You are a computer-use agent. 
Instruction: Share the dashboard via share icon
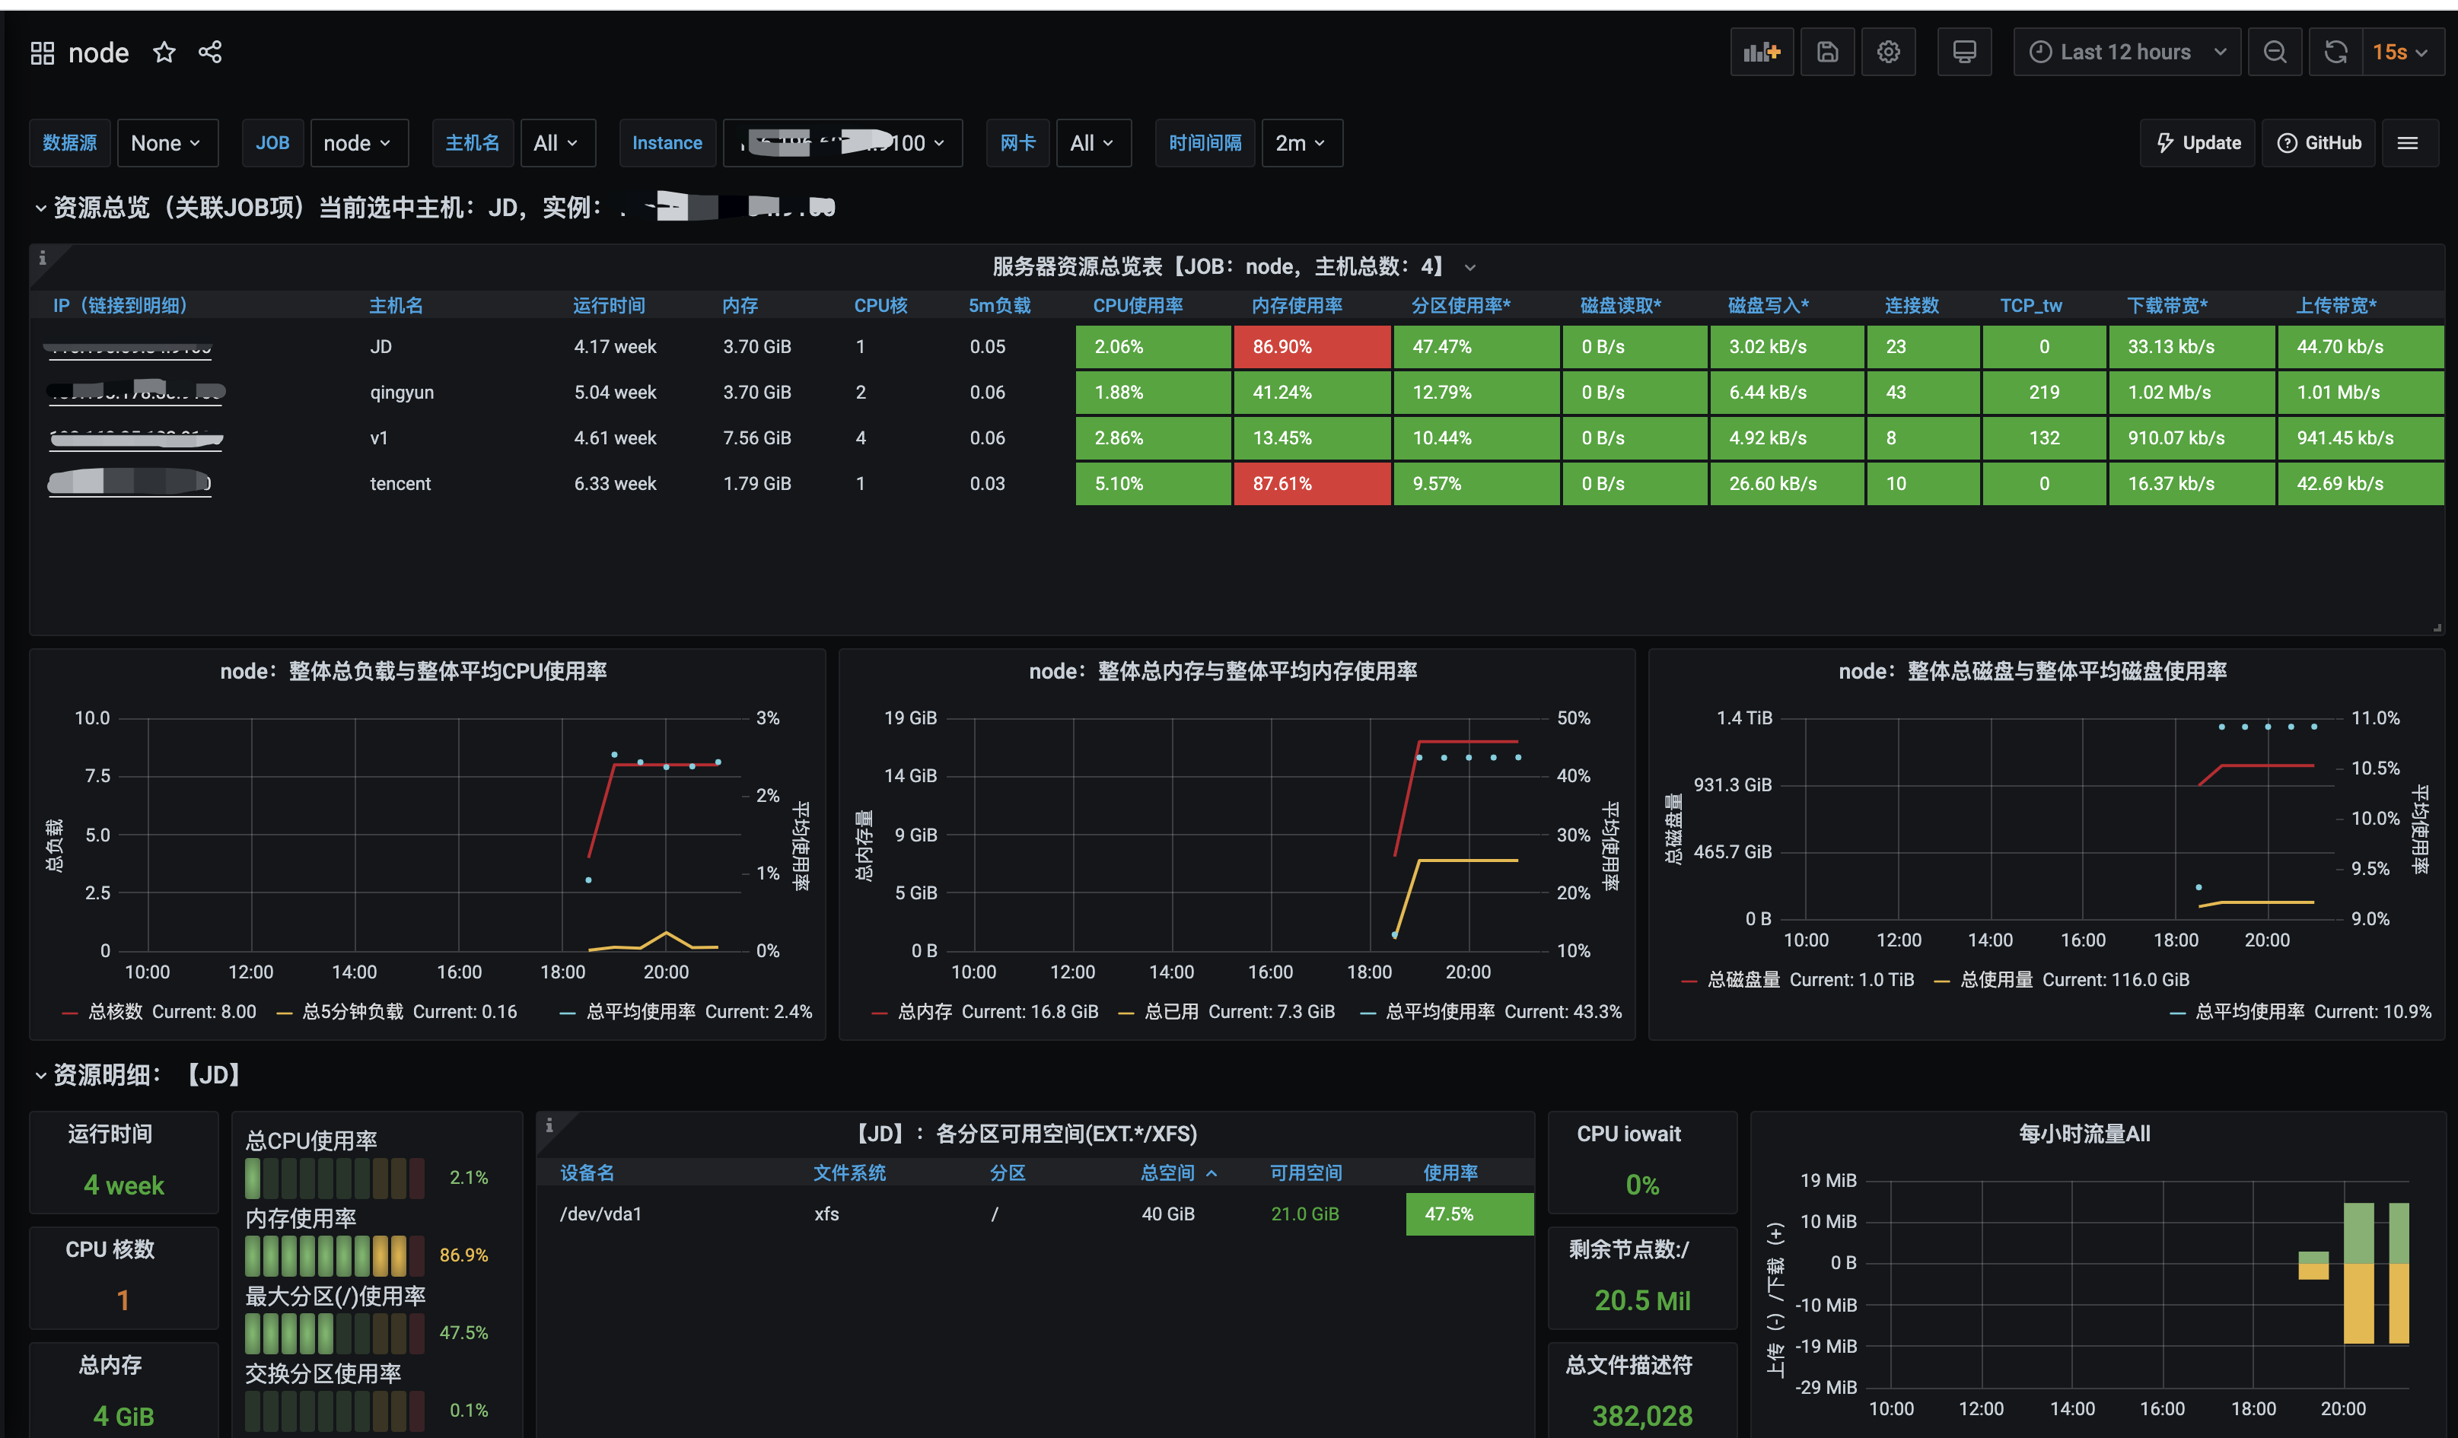click(210, 52)
